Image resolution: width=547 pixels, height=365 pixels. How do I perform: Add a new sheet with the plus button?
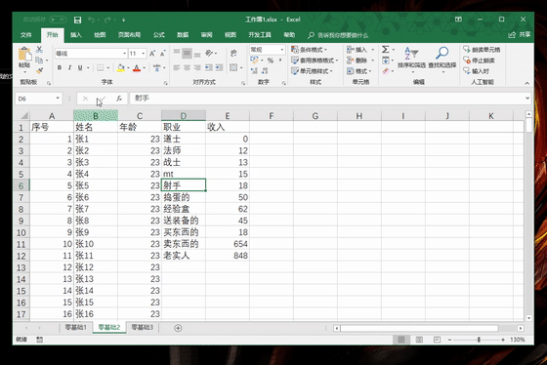tap(178, 328)
